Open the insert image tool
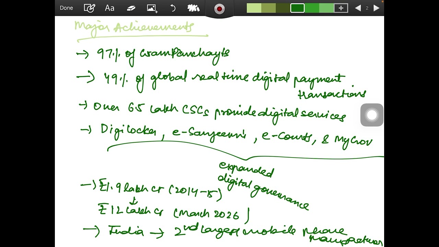 click(x=152, y=8)
